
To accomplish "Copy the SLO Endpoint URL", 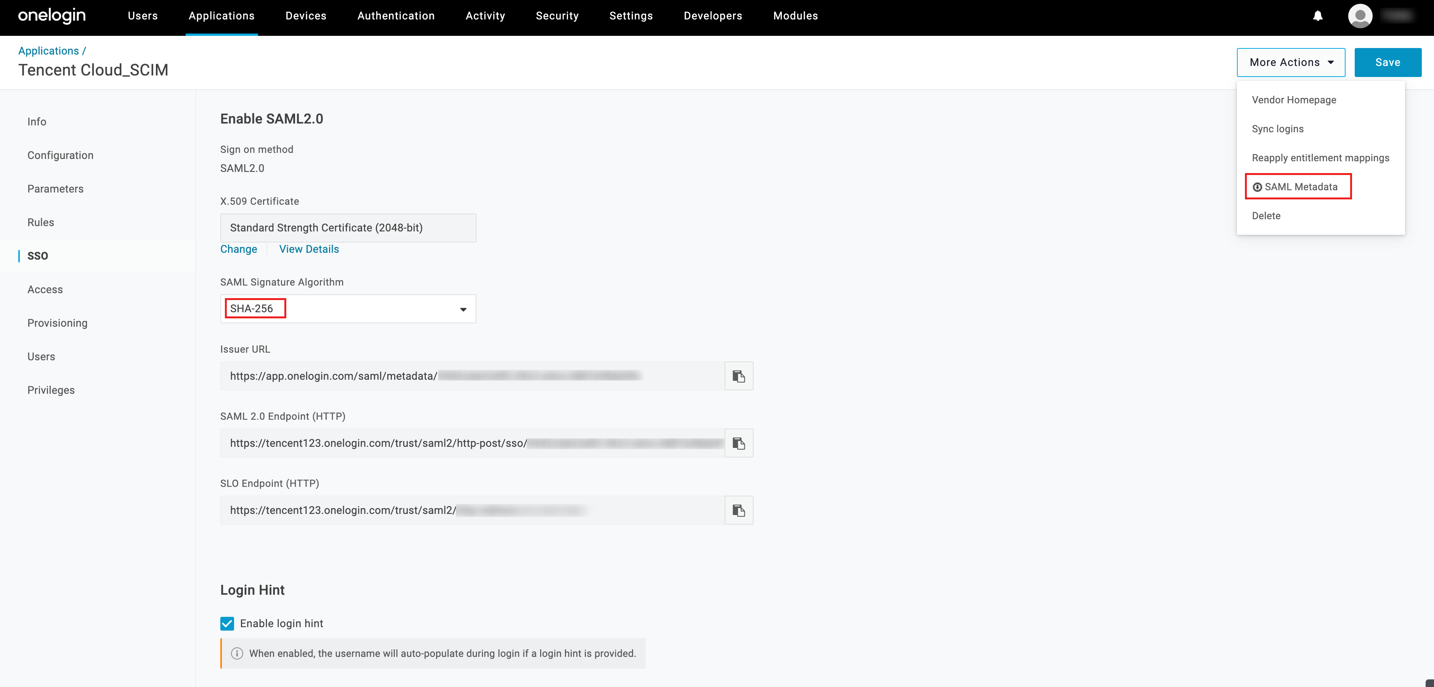I will click(x=739, y=510).
